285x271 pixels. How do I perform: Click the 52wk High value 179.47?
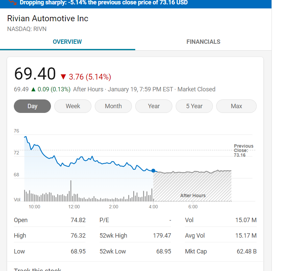pyautogui.click(x=162, y=236)
